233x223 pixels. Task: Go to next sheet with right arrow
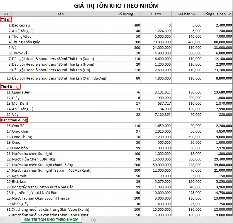tap(9, 220)
